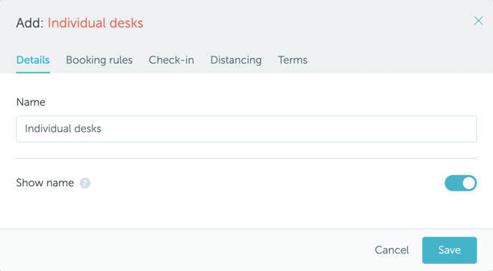Go to the Distancing tab

click(x=236, y=60)
